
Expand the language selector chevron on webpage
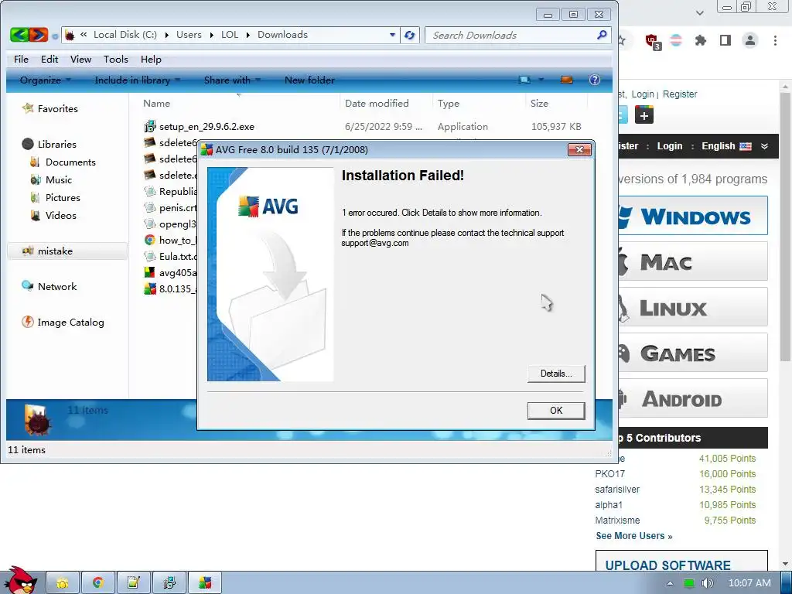click(x=764, y=146)
